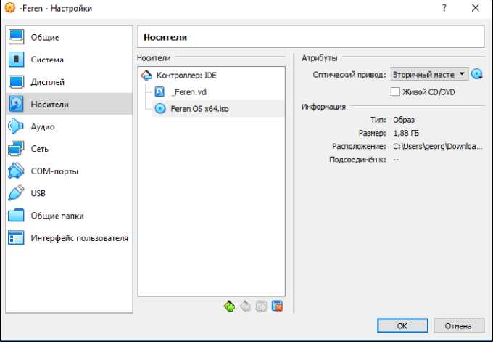This screenshot has width=493, height=342.
Task: Click the Носители disk icon in sidebar
Action: pos(16,104)
